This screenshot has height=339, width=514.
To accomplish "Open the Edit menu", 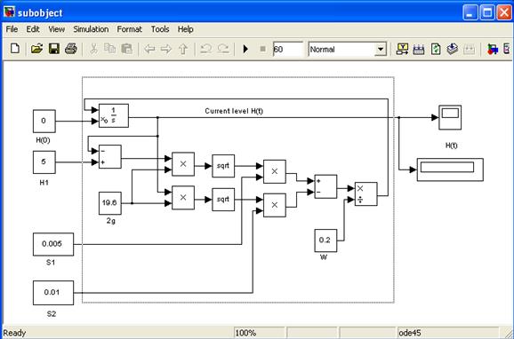I will [33, 29].
